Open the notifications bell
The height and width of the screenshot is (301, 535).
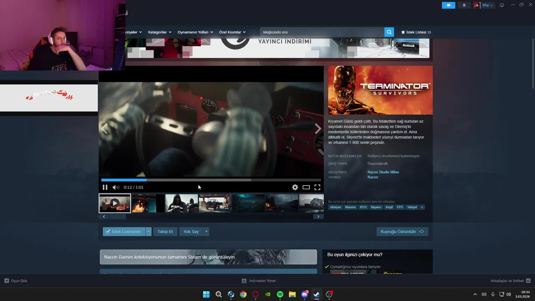(464, 5)
